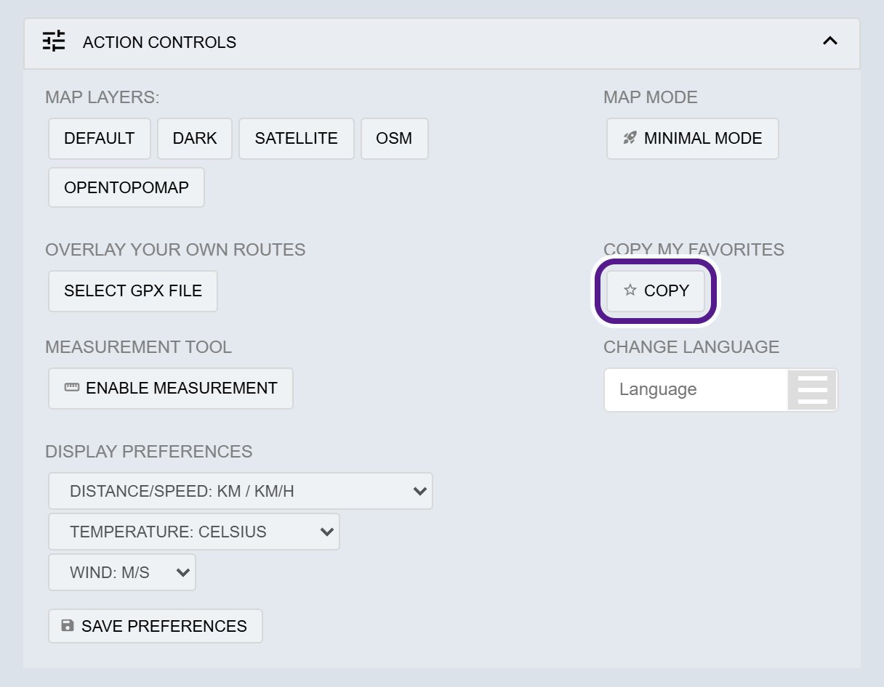884x687 pixels.
Task: Click the Action Controls header title
Action: [x=159, y=43]
